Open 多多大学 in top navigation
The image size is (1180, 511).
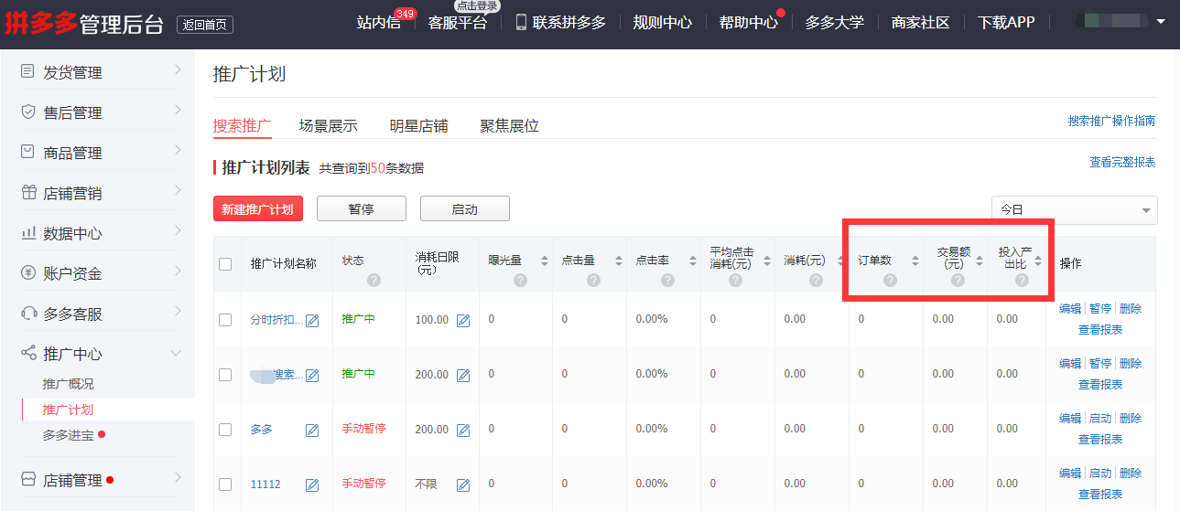click(835, 22)
